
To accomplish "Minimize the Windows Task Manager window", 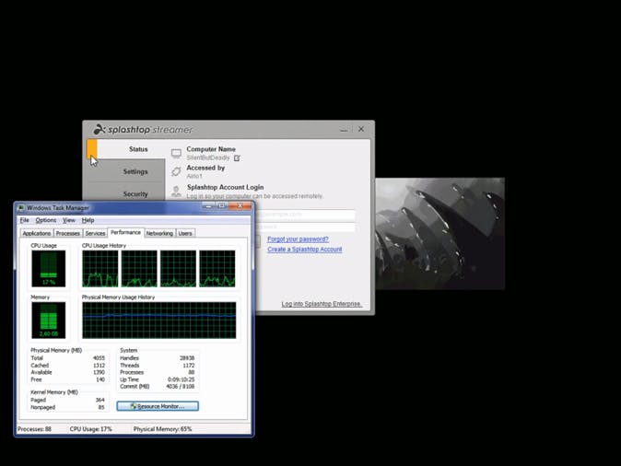I will (208, 206).
